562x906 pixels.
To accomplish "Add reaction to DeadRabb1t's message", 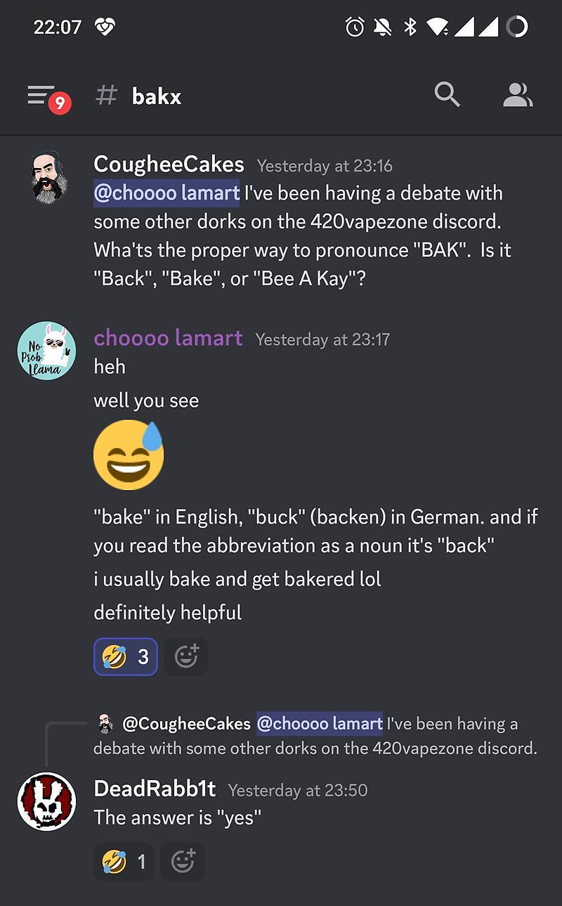I will tap(183, 861).
